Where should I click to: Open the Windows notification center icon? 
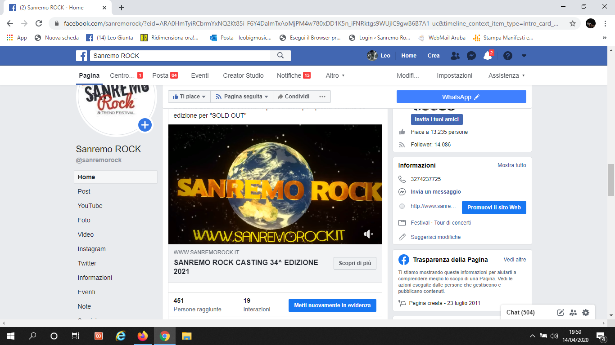(601, 336)
